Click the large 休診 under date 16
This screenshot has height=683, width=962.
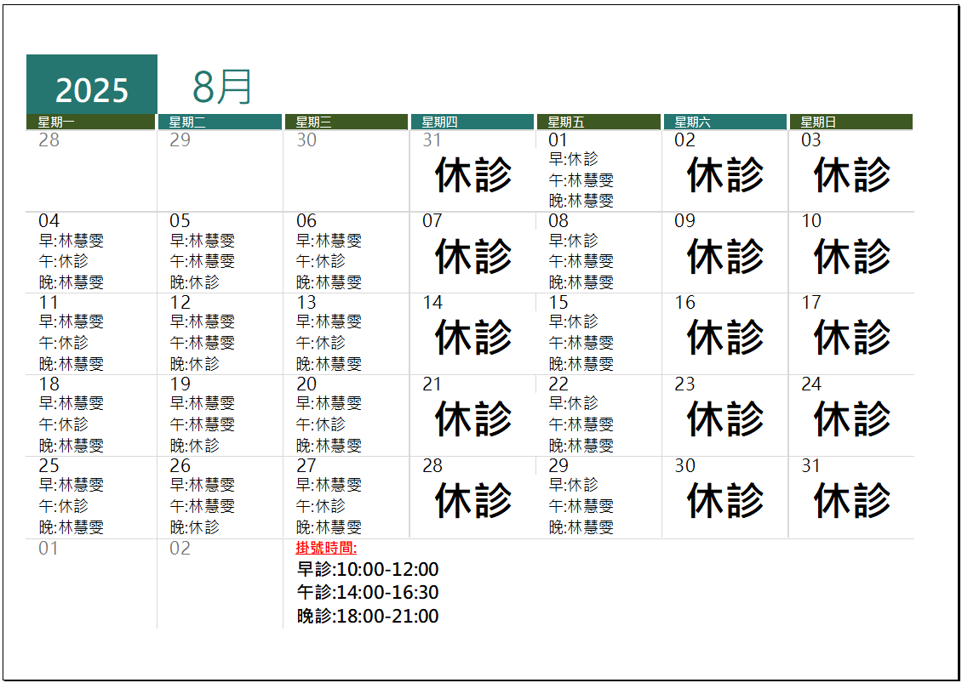pos(725,337)
